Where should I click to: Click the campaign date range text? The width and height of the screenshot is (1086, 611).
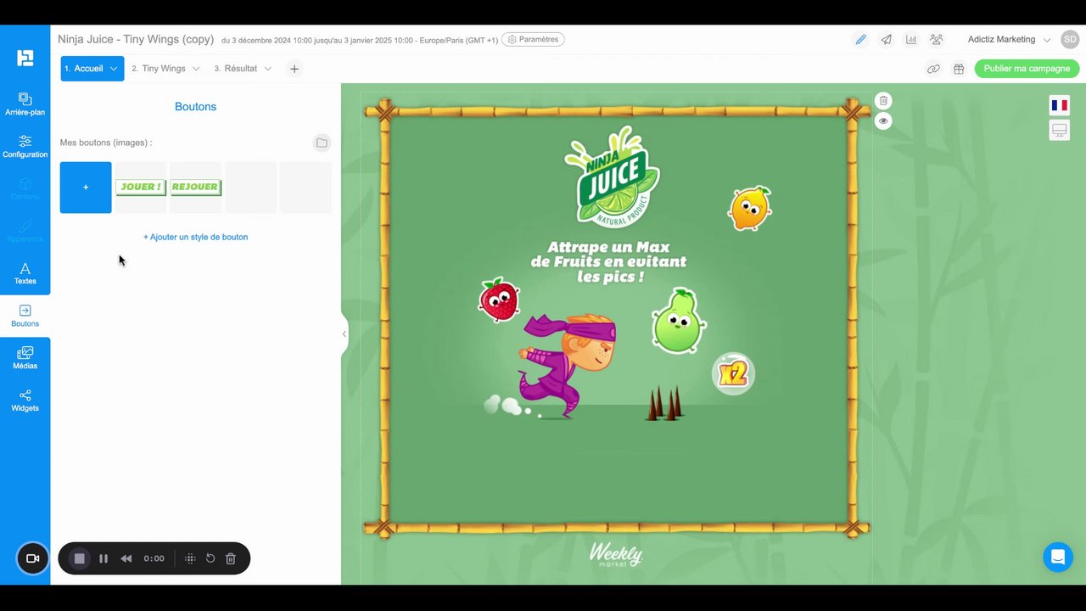(x=360, y=40)
